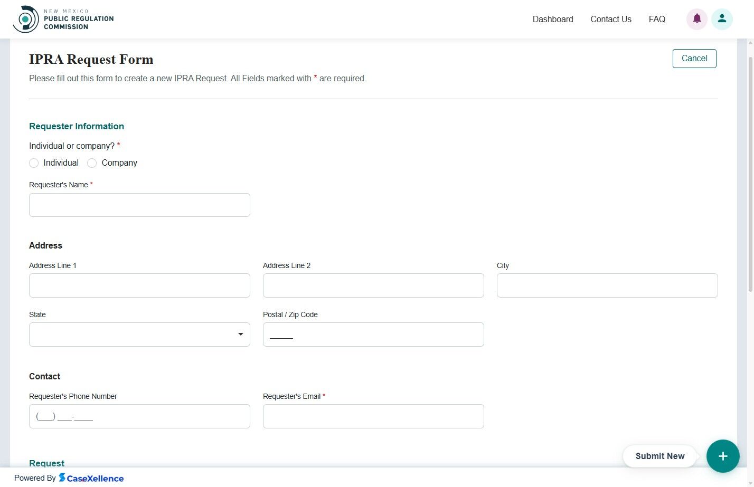Click the Requester's Email field
This screenshot has width=754, height=487.
tap(373, 416)
